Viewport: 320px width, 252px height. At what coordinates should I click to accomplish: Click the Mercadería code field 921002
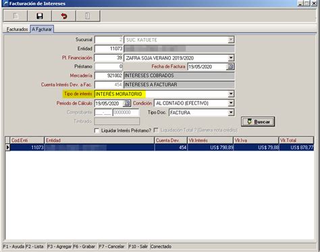[x=109, y=76]
